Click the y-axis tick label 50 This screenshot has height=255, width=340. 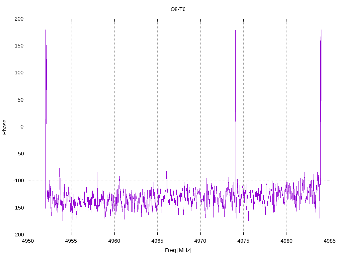[21, 100]
